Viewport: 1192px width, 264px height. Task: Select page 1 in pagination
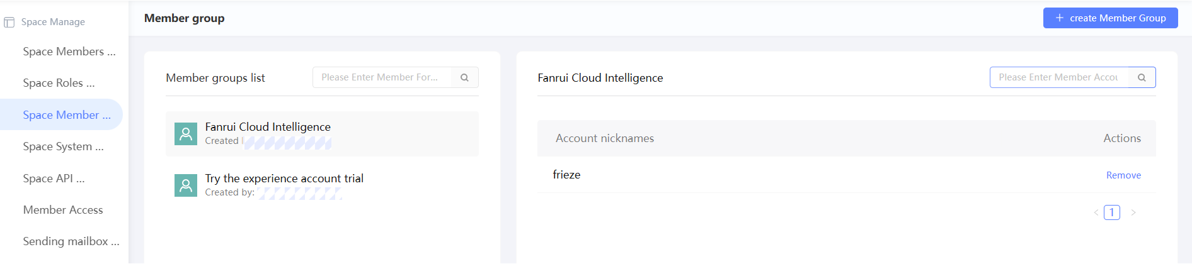click(x=1112, y=212)
